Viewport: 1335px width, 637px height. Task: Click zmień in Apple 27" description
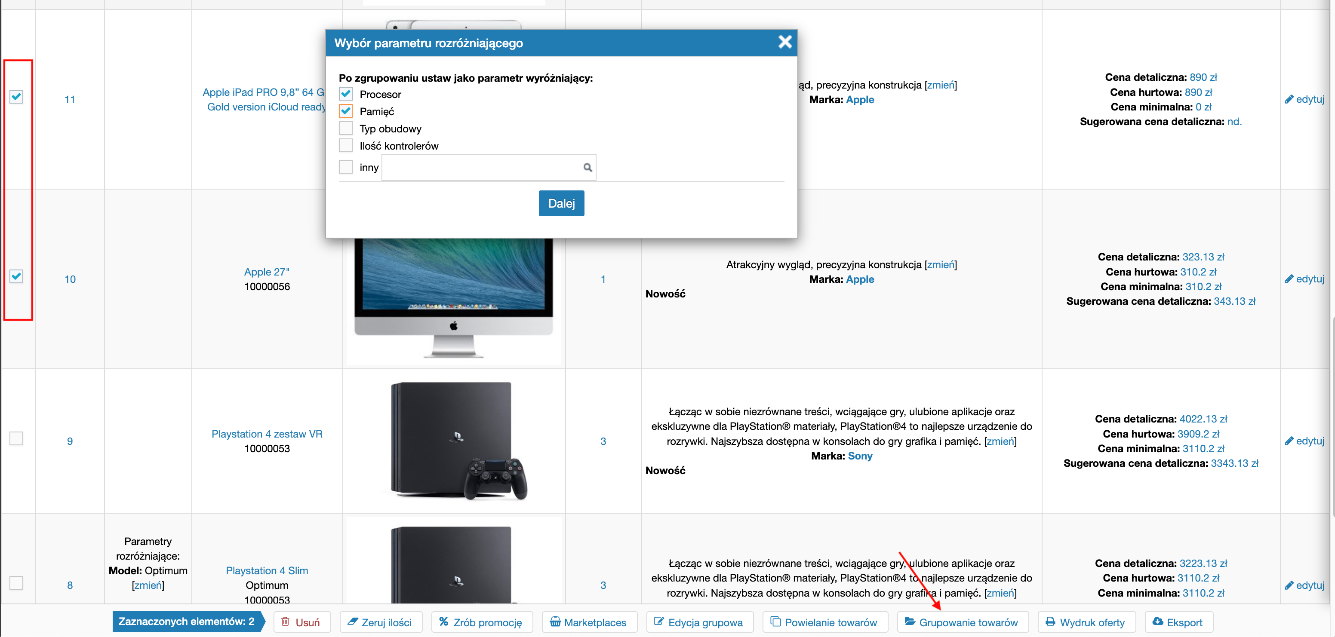click(941, 265)
